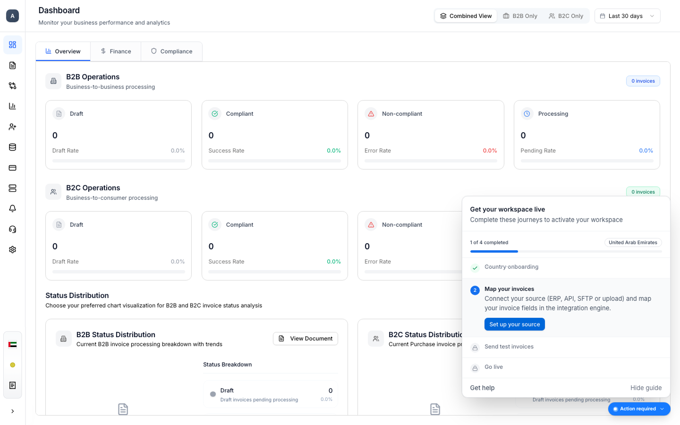Image resolution: width=680 pixels, height=425 pixels.
Task: Click the United Arab Emirates badge
Action: [x=633, y=243]
